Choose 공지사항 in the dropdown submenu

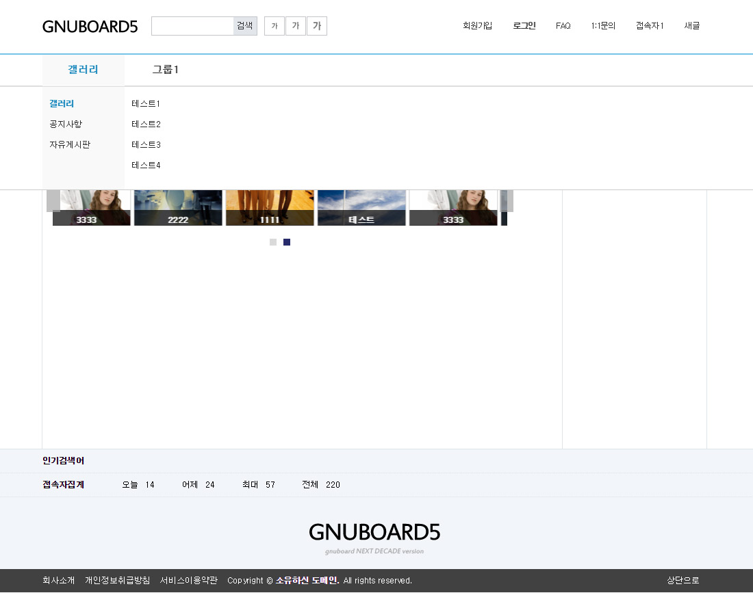66,124
